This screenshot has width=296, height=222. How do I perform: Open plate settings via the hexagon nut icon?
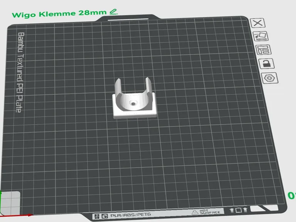270,78
